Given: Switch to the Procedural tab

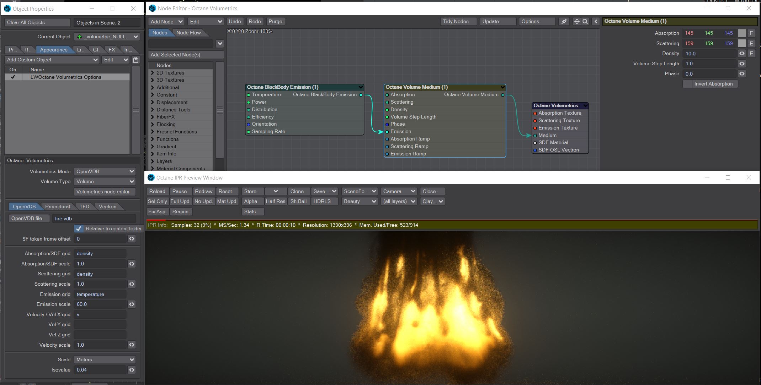Looking at the screenshot, I should (57, 207).
